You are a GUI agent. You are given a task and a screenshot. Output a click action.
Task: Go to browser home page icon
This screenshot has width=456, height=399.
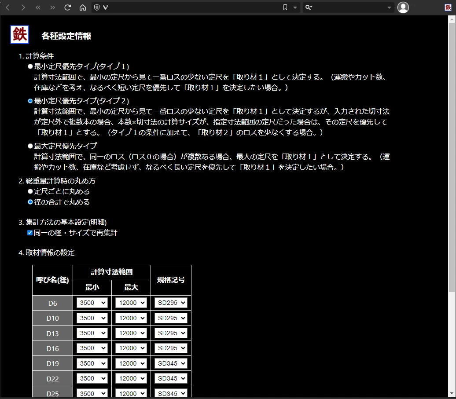click(82, 7)
